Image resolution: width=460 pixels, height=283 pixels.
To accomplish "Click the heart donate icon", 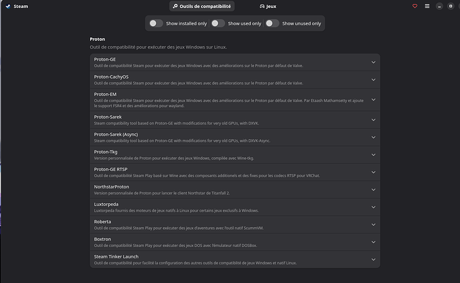I will (x=414, y=6).
